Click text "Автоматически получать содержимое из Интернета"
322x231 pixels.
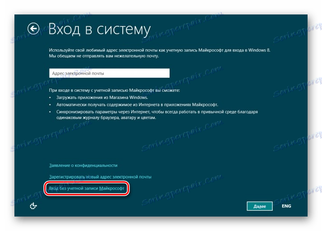108,104
